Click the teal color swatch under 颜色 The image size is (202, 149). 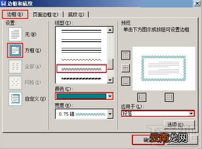pos(81,96)
